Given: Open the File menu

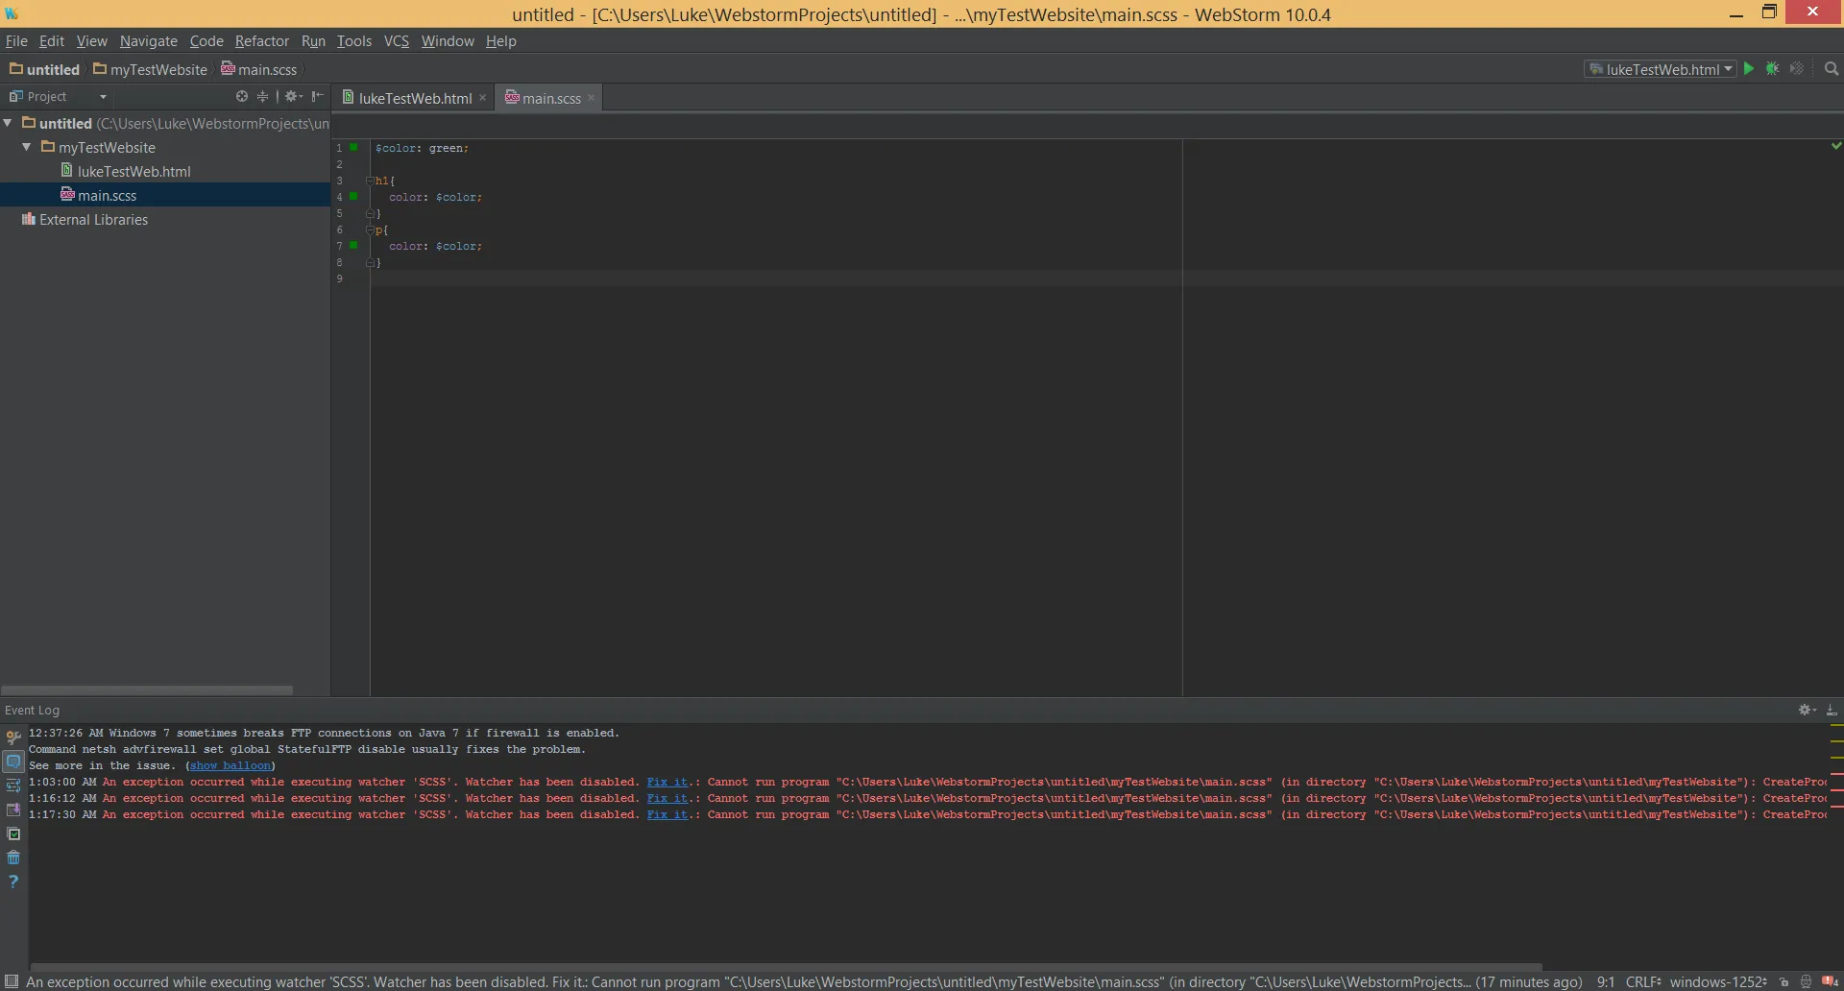Looking at the screenshot, I should (16, 41).
